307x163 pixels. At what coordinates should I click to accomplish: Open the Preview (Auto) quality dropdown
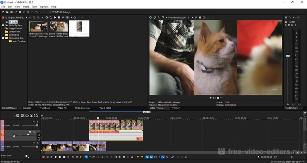coord(177,17)
